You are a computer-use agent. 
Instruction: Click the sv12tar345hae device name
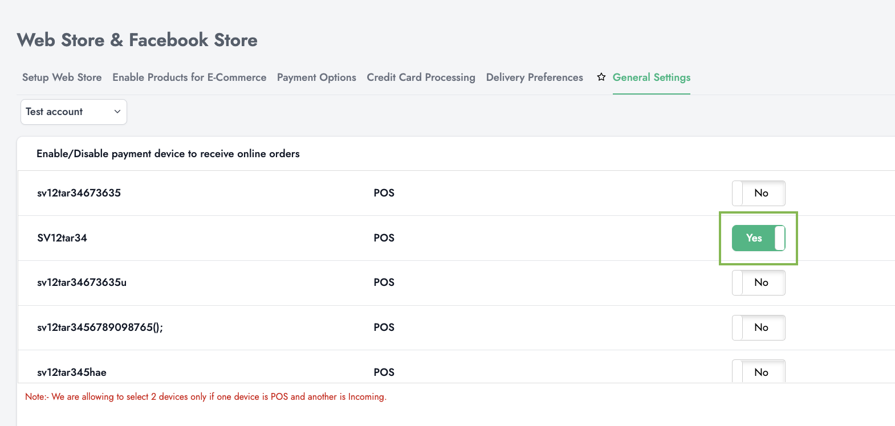pyautogui.click(x=72, y=372)
